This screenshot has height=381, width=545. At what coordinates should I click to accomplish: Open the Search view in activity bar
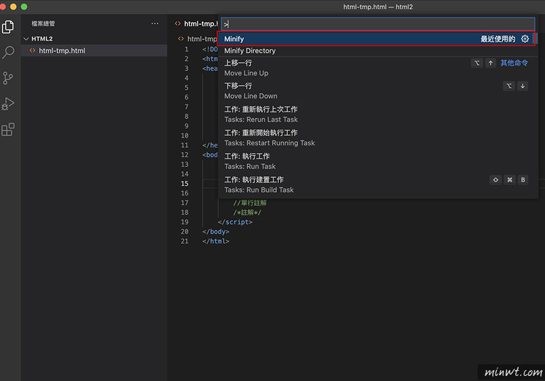(x=8, y=53)
